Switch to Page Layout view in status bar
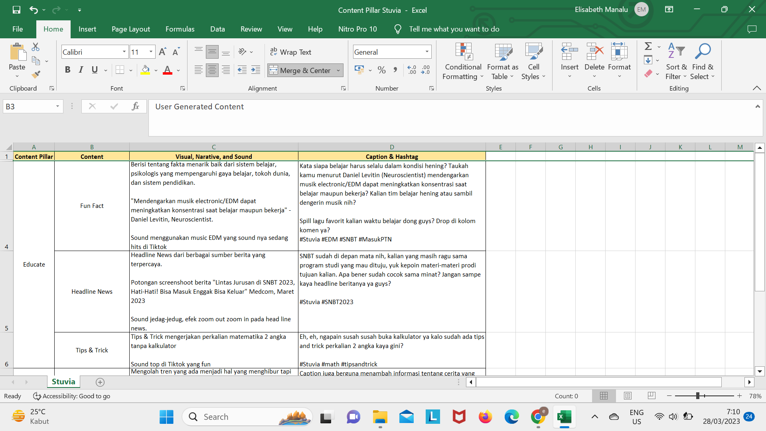This screenshot has width=766, height=431. coord(628,395)
